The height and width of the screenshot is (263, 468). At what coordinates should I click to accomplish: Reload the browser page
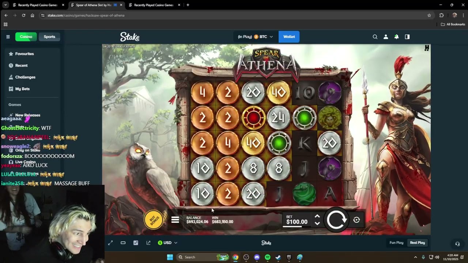click(23, 15)
